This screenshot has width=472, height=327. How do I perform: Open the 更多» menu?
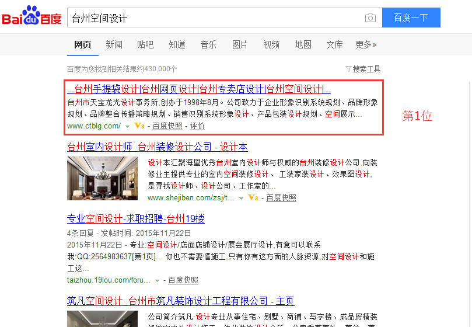point(366,44)
